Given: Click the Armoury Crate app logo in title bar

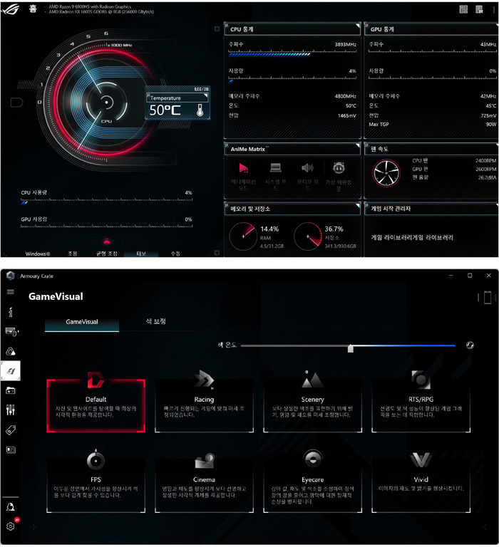Looking at the screenshot, I should click(11, 276).
